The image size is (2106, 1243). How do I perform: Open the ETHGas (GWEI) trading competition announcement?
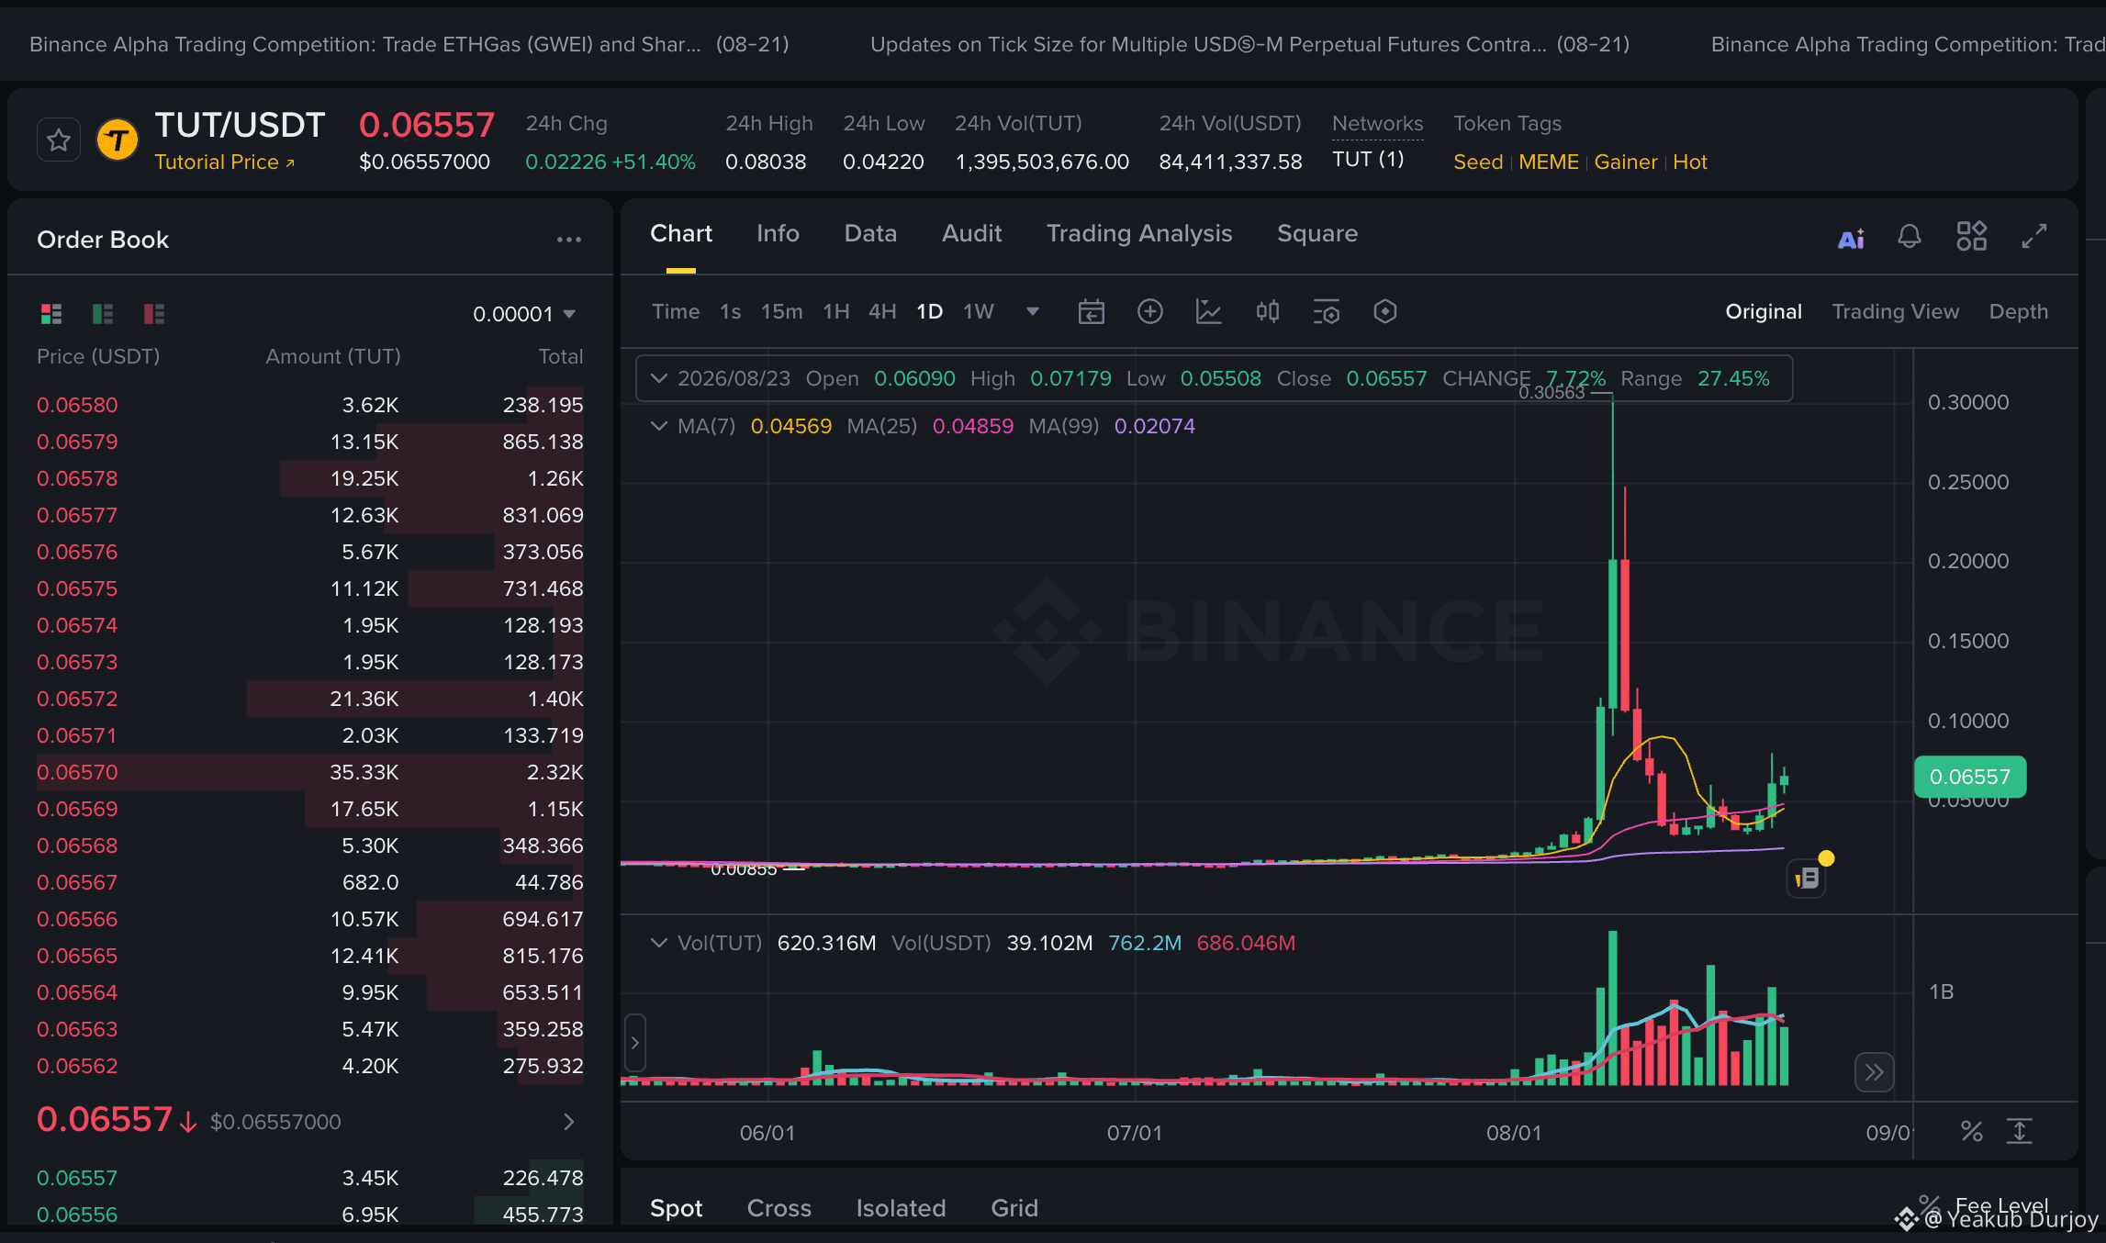tap(409, 44)
